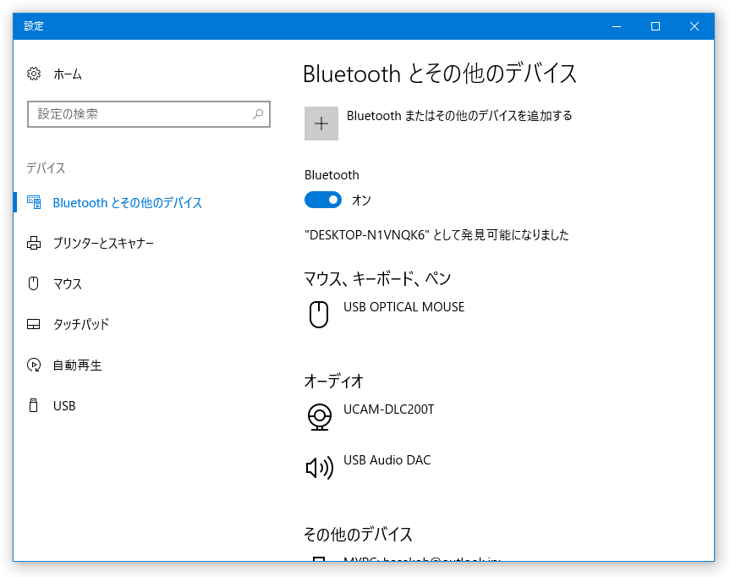
Task: Open the ホーム home label
Action: point(68,74)
